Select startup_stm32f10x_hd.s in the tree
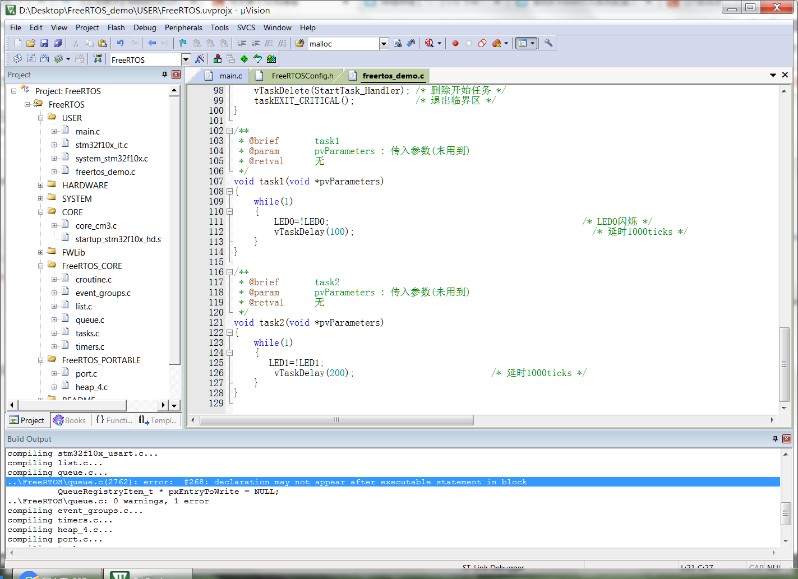 [x=118, y=239]
